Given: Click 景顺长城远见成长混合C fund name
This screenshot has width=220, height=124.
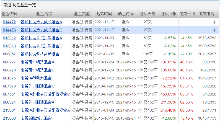Looking at the screenshot, I should click(x=42, y=30).
